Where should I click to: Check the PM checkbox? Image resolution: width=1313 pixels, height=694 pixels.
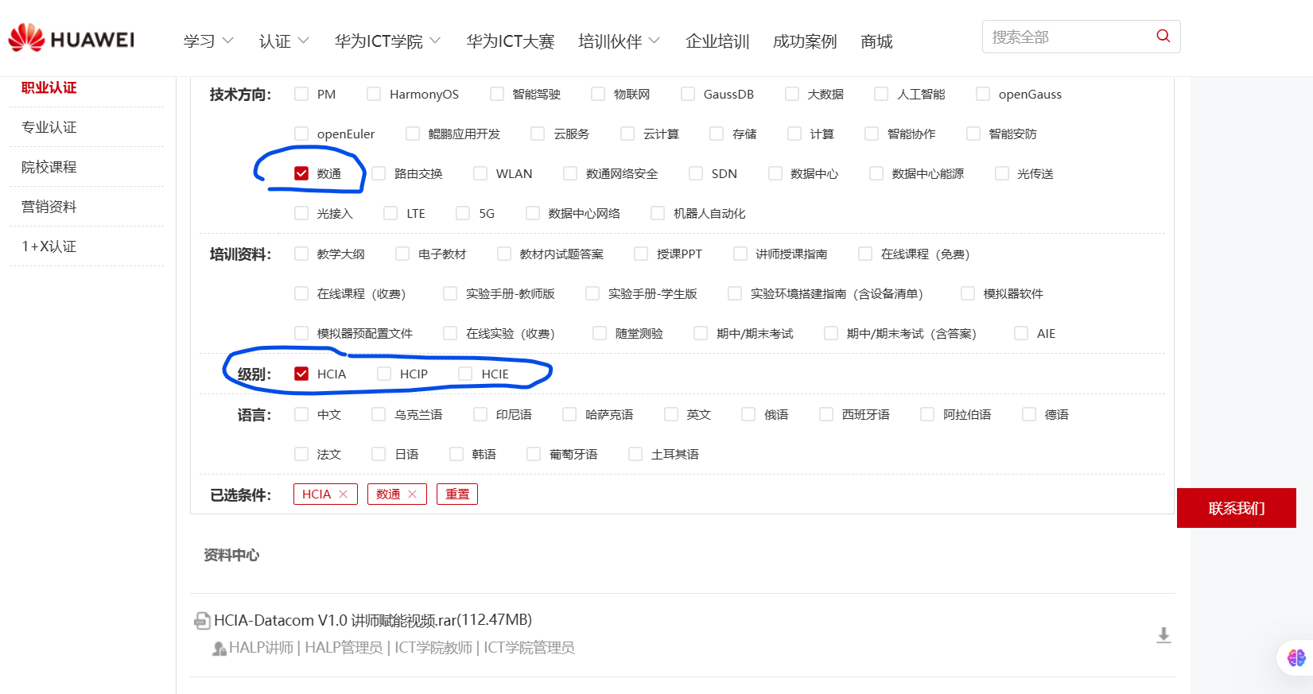tap(301, 94)
